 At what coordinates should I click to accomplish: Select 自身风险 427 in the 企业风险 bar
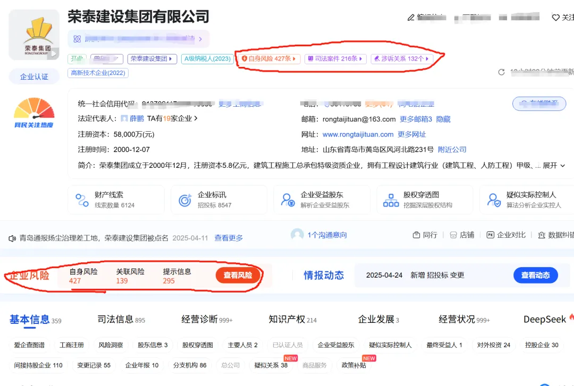click(83, 276)
